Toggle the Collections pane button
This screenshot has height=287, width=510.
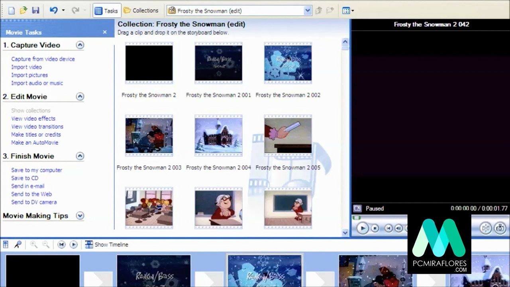pyautogui.click(x=141, y=11)
